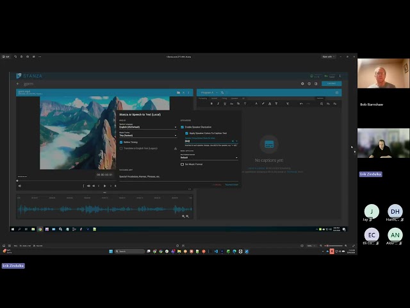Step back one frame in video

tap(99, 186)
